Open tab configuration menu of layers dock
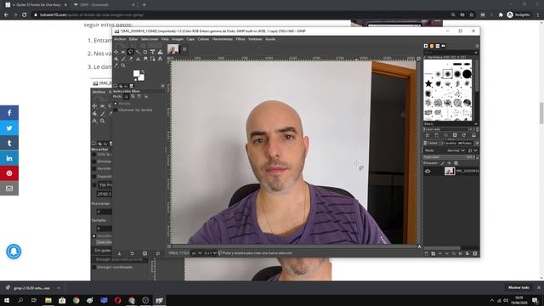The height and width of the screenshot is (306, 544). (x=478, y=143)
